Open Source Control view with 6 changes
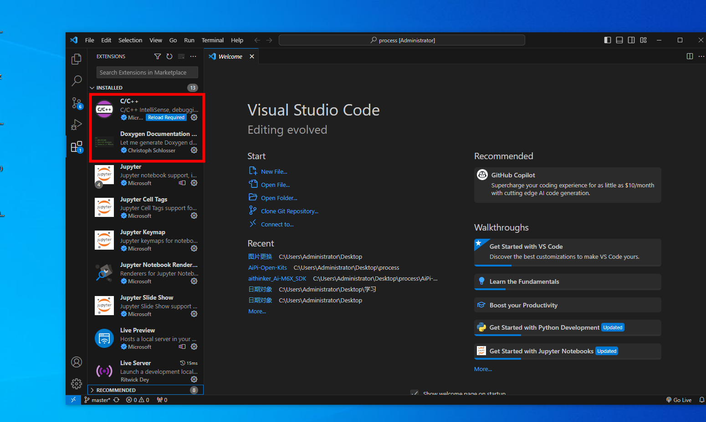This screenshot has width=706, height=422. [77, 103]
